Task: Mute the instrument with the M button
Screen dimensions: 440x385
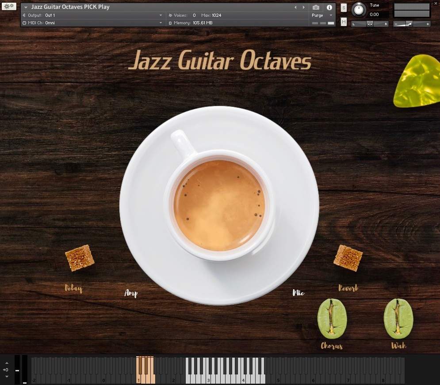Action: [344, 21]
